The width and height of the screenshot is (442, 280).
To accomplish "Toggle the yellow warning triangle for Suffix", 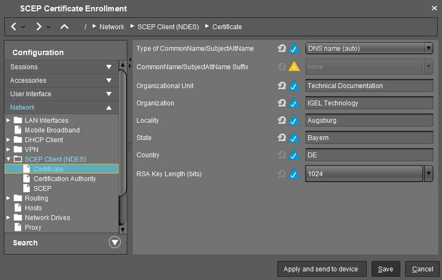I will pyautogui.click(x=294, y=67).
